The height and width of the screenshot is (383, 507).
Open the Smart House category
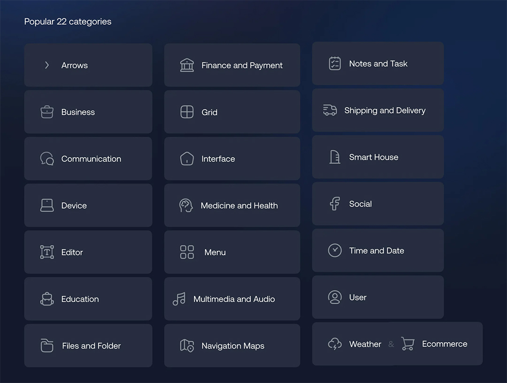click(378, 157)
